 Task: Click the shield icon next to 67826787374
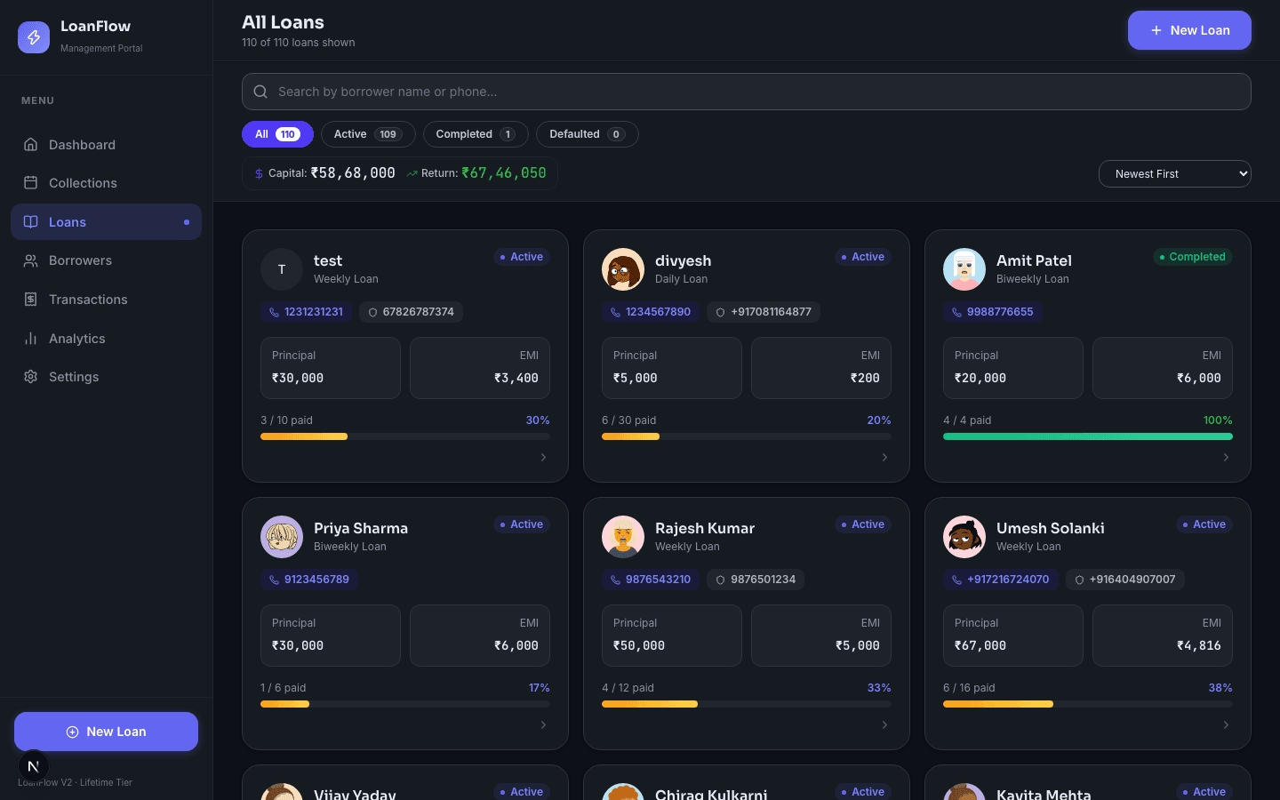click(372, 312)
